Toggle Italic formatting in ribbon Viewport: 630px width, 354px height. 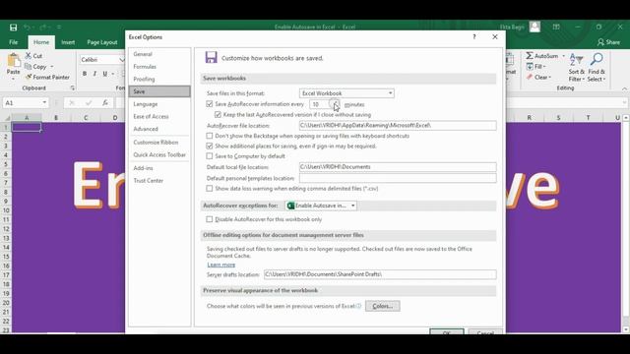coord(94,74)
